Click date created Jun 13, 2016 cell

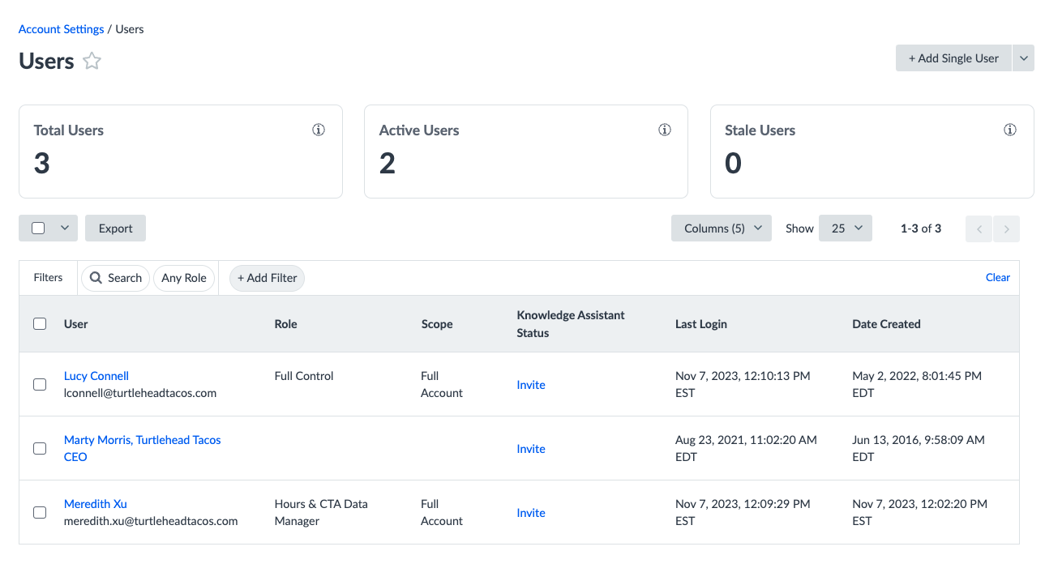[919, 448]
